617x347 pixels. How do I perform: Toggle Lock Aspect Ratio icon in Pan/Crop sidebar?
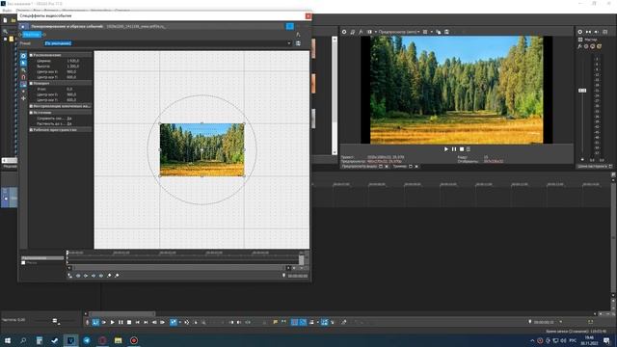pyautogui.click(x=23, y=84)
